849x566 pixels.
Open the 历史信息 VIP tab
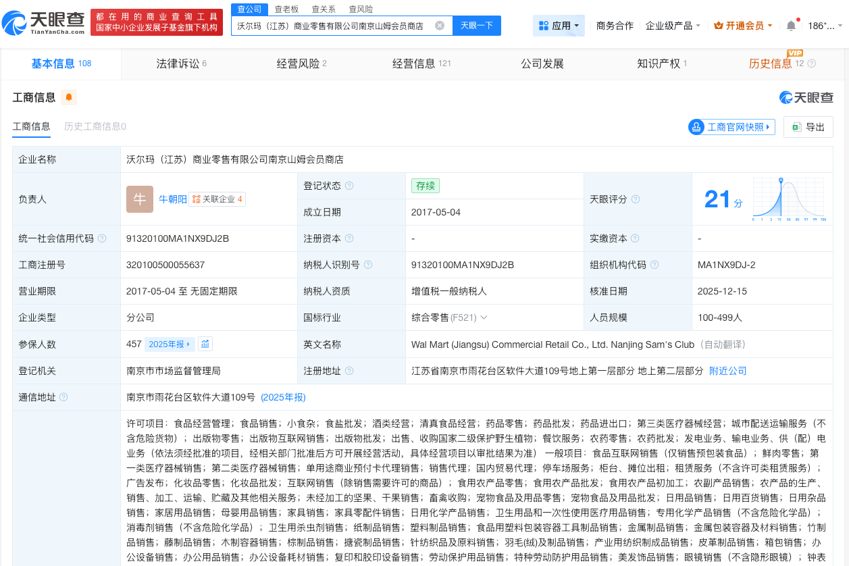tap(776, 63)
